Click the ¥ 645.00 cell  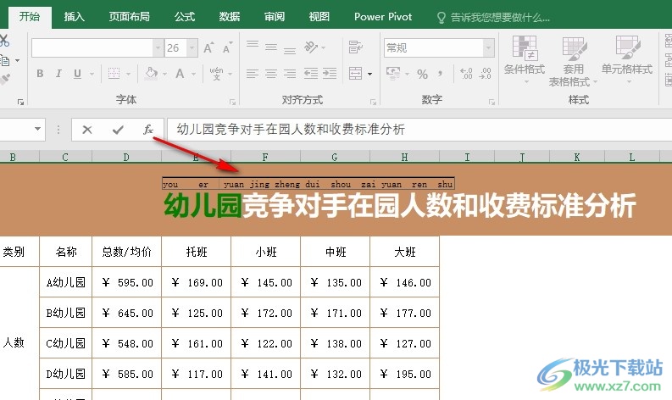127,313
